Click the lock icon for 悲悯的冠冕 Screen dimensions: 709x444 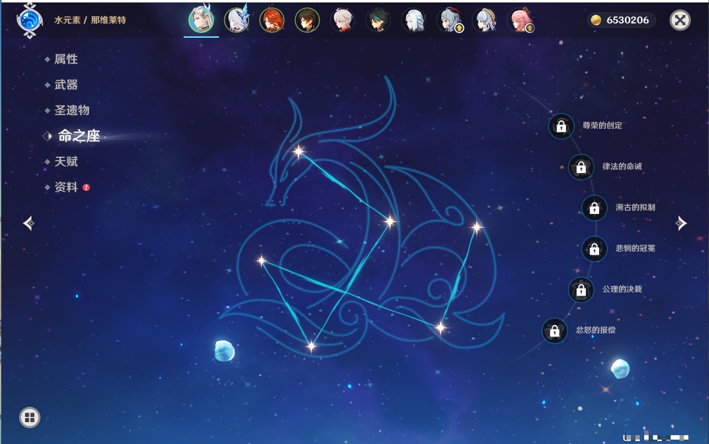point(595,249)
